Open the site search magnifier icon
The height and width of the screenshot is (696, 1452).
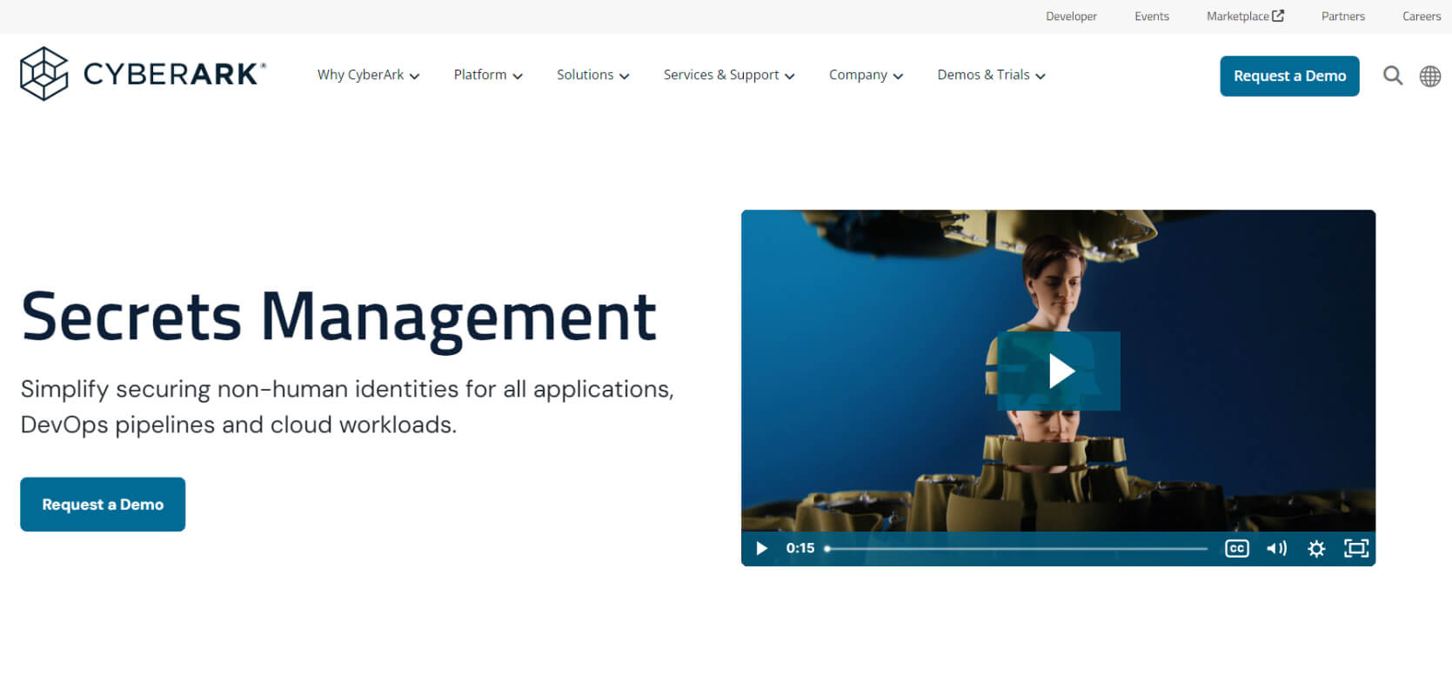tap(1393, 76)
